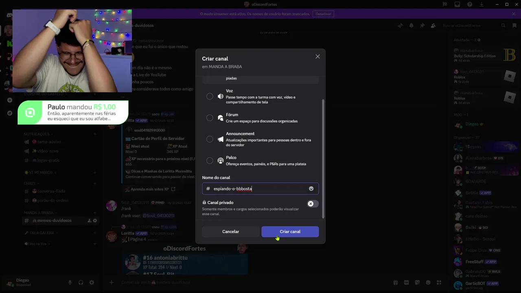Open the conversa-fiada channel
521x293 pixels.
click(60, 191)
